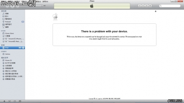
Task: Toggle repeat at bottom bar
Action: (x=15, y=101)
